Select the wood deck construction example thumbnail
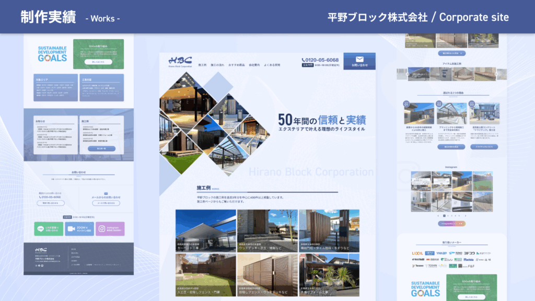The height and width of the screenshot is (301, 535). click(267, 230)
